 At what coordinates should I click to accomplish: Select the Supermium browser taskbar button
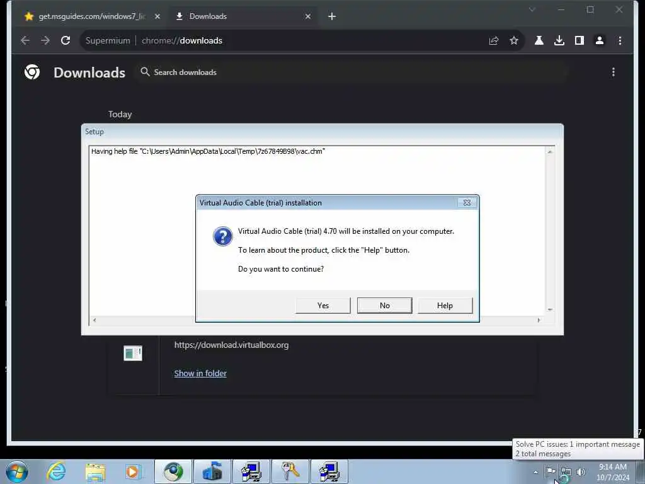(173, 471)
